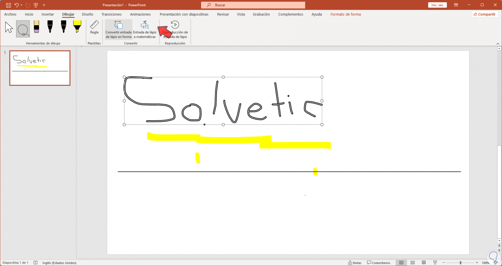Toggle the Regla ruler
Viewport: 502px width, 266px height.
94,27
